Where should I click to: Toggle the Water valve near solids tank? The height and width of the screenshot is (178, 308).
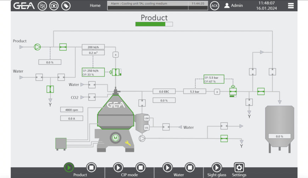click(x=166, y=127)
